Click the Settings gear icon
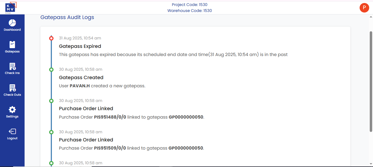The height and width of the screenshot is (167, 373). point(12,110)
